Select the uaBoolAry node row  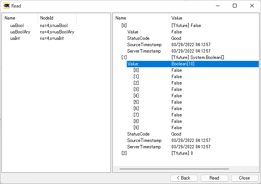[x=20, y=32]
